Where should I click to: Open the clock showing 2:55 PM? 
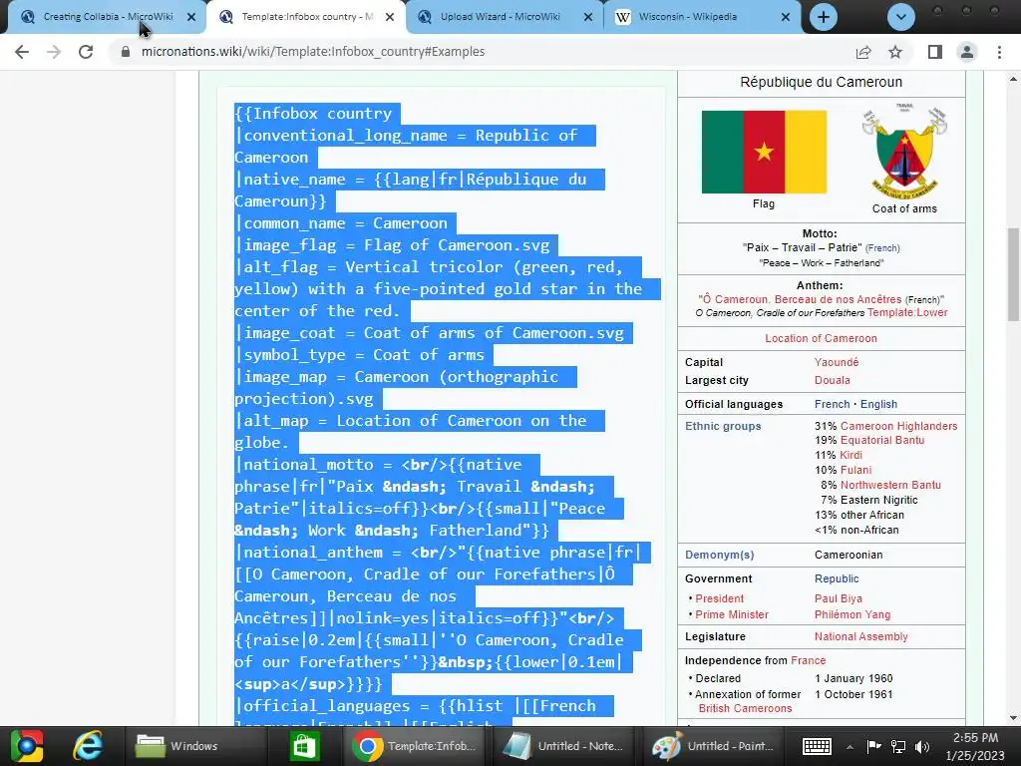[975, 746]
